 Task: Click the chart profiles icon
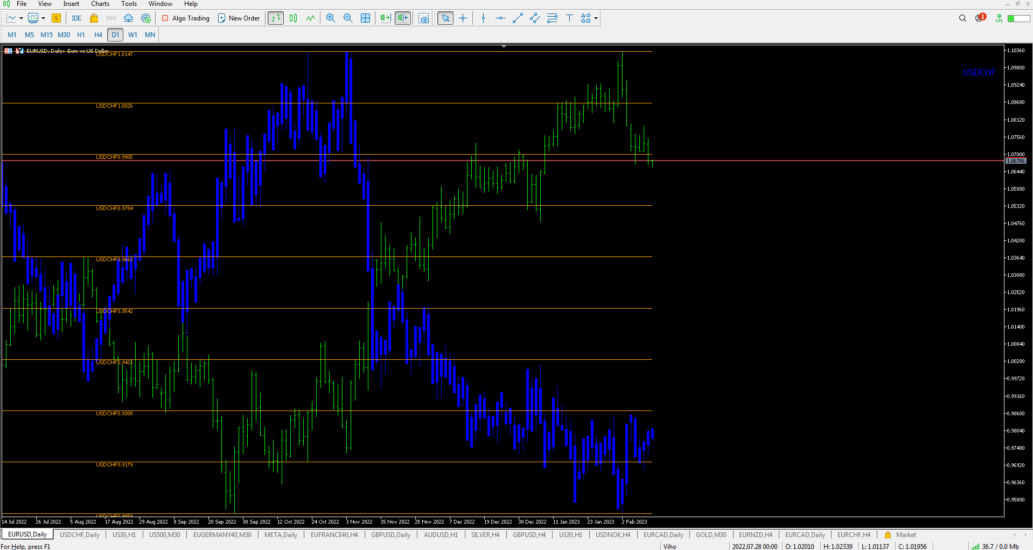[33, 18]
